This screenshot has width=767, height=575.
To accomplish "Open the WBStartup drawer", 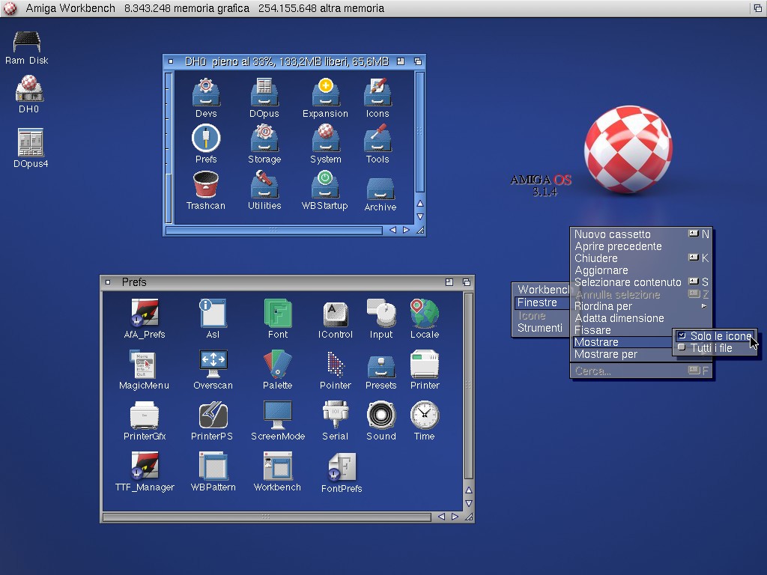I will coord(324,186).
